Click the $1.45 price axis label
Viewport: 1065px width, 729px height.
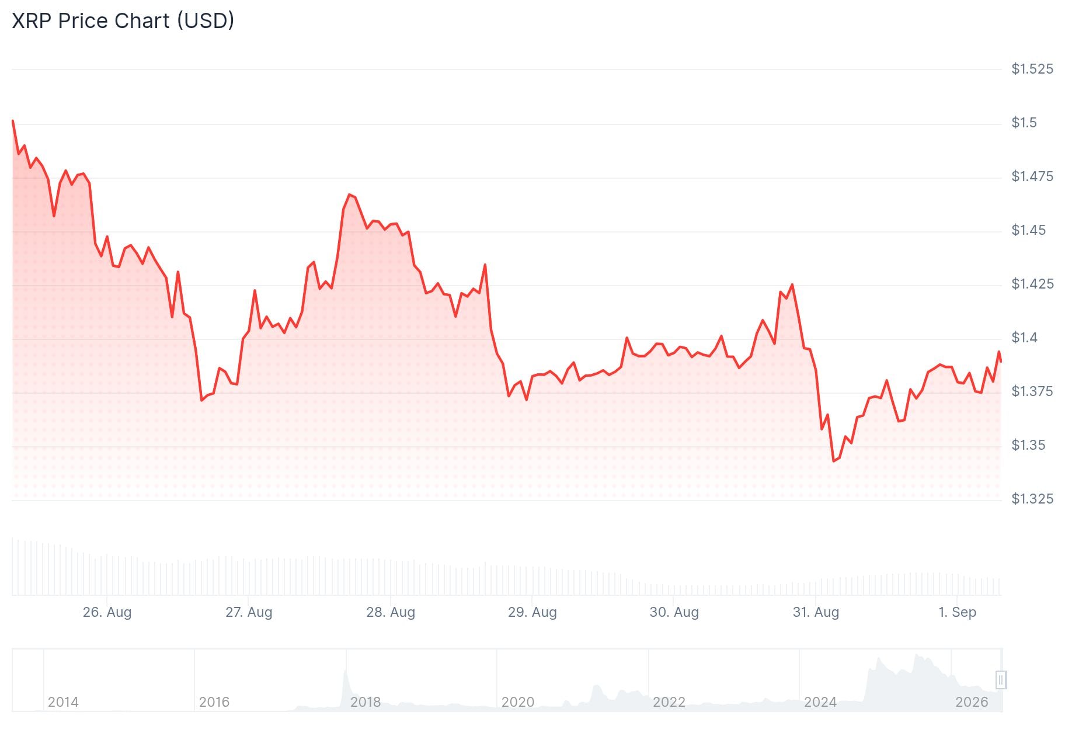click(1029, 230)
